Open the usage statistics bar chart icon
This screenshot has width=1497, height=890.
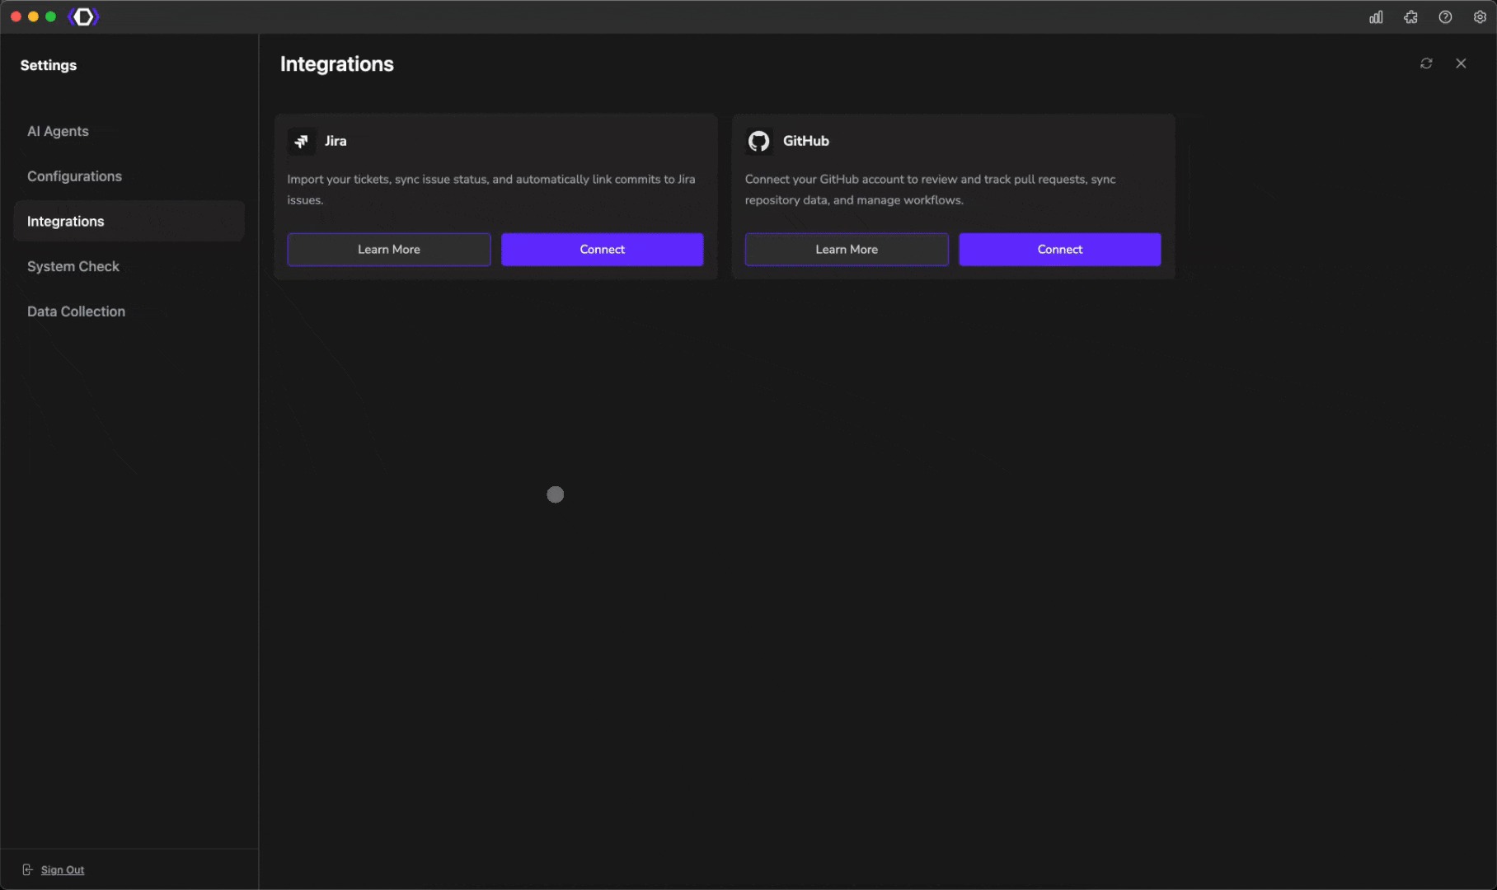click(x=1376, y=16)
